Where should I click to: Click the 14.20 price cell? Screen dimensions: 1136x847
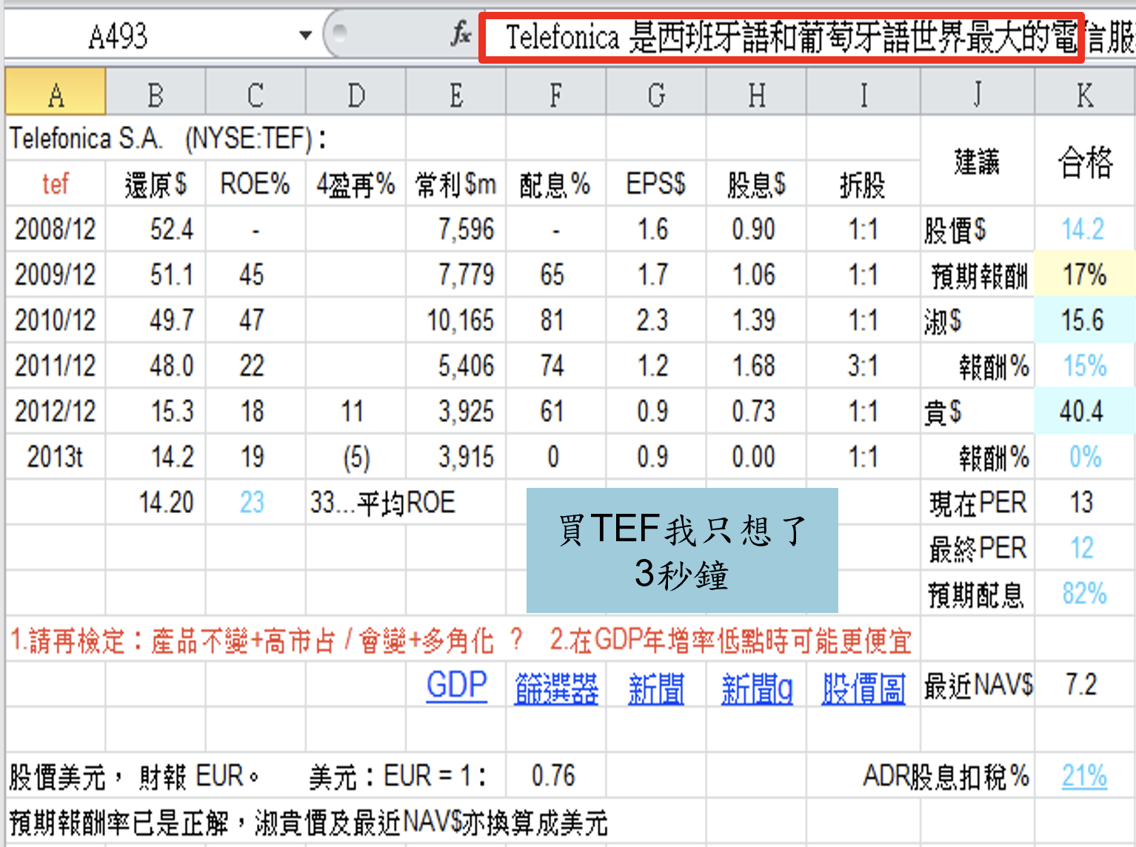coord(156,502)
